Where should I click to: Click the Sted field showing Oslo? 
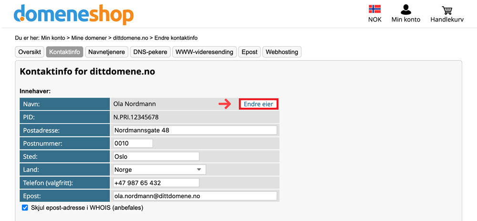coord(156,157)
